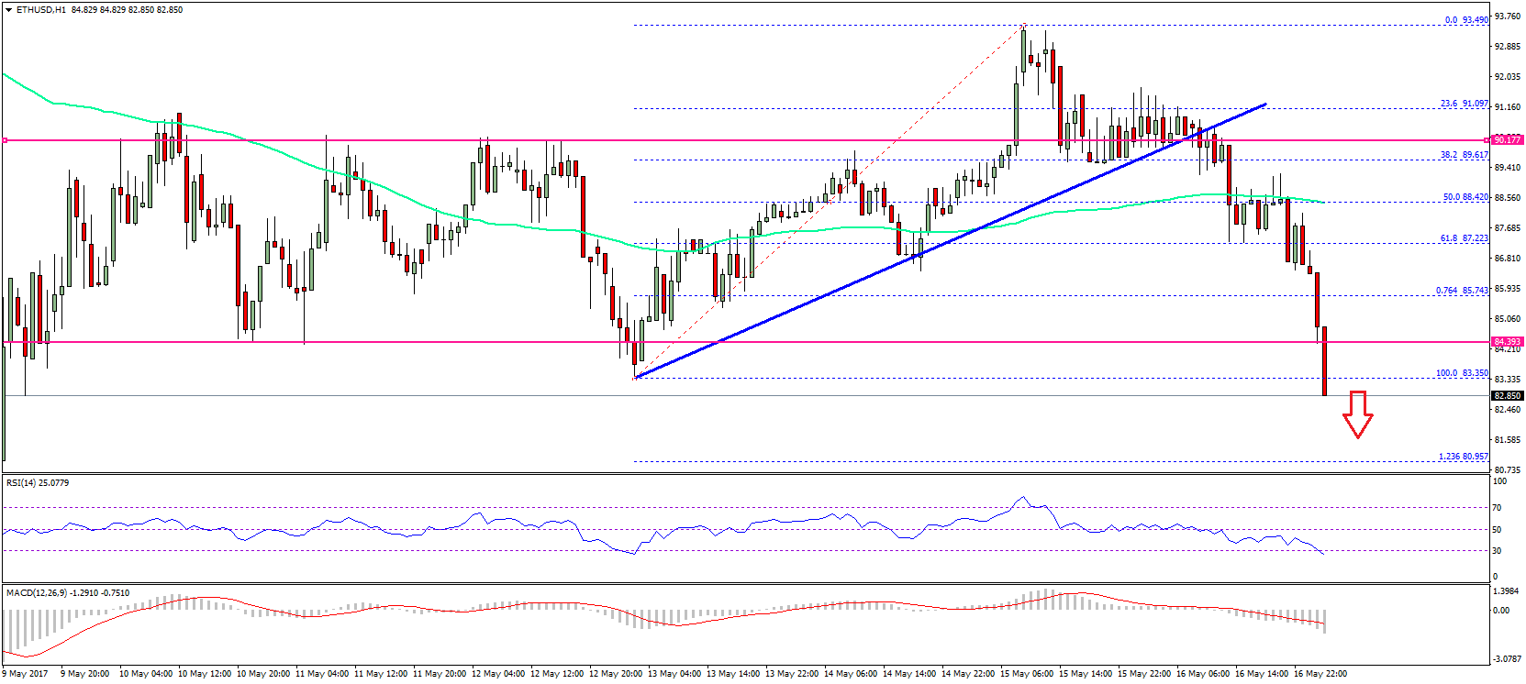Click the RSI axis level 30
Viewport: 1526px width, 684px height.
1498,551
